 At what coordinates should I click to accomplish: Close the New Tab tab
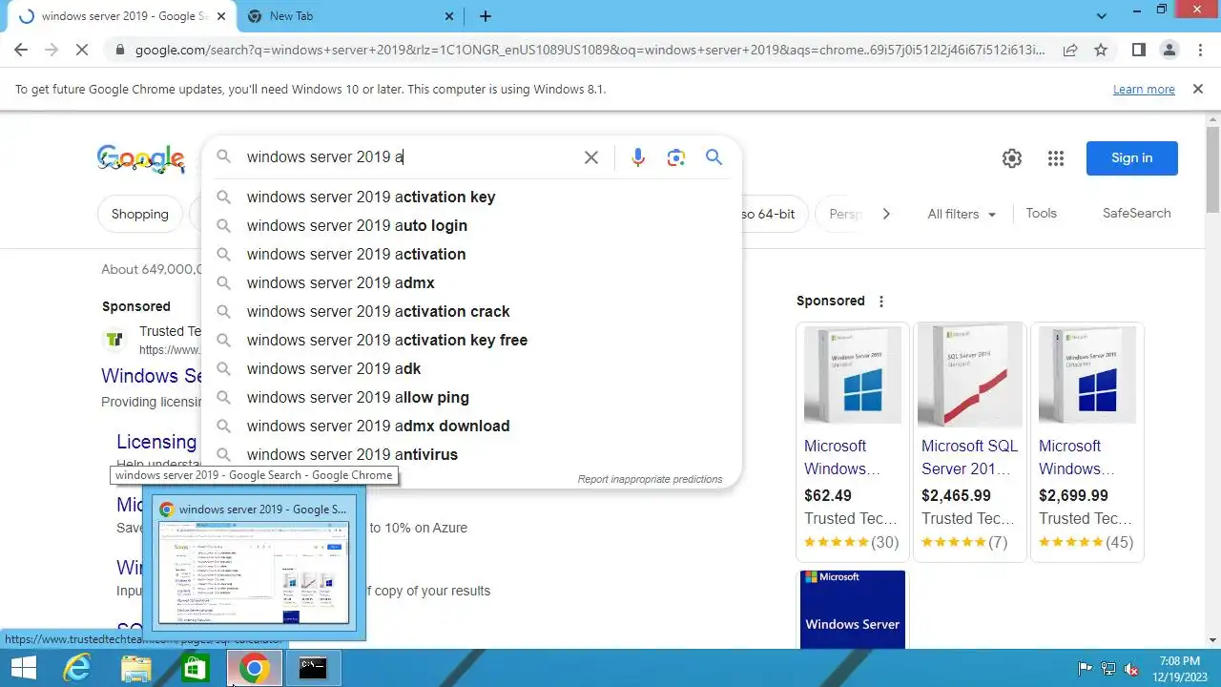pos(451,16)
